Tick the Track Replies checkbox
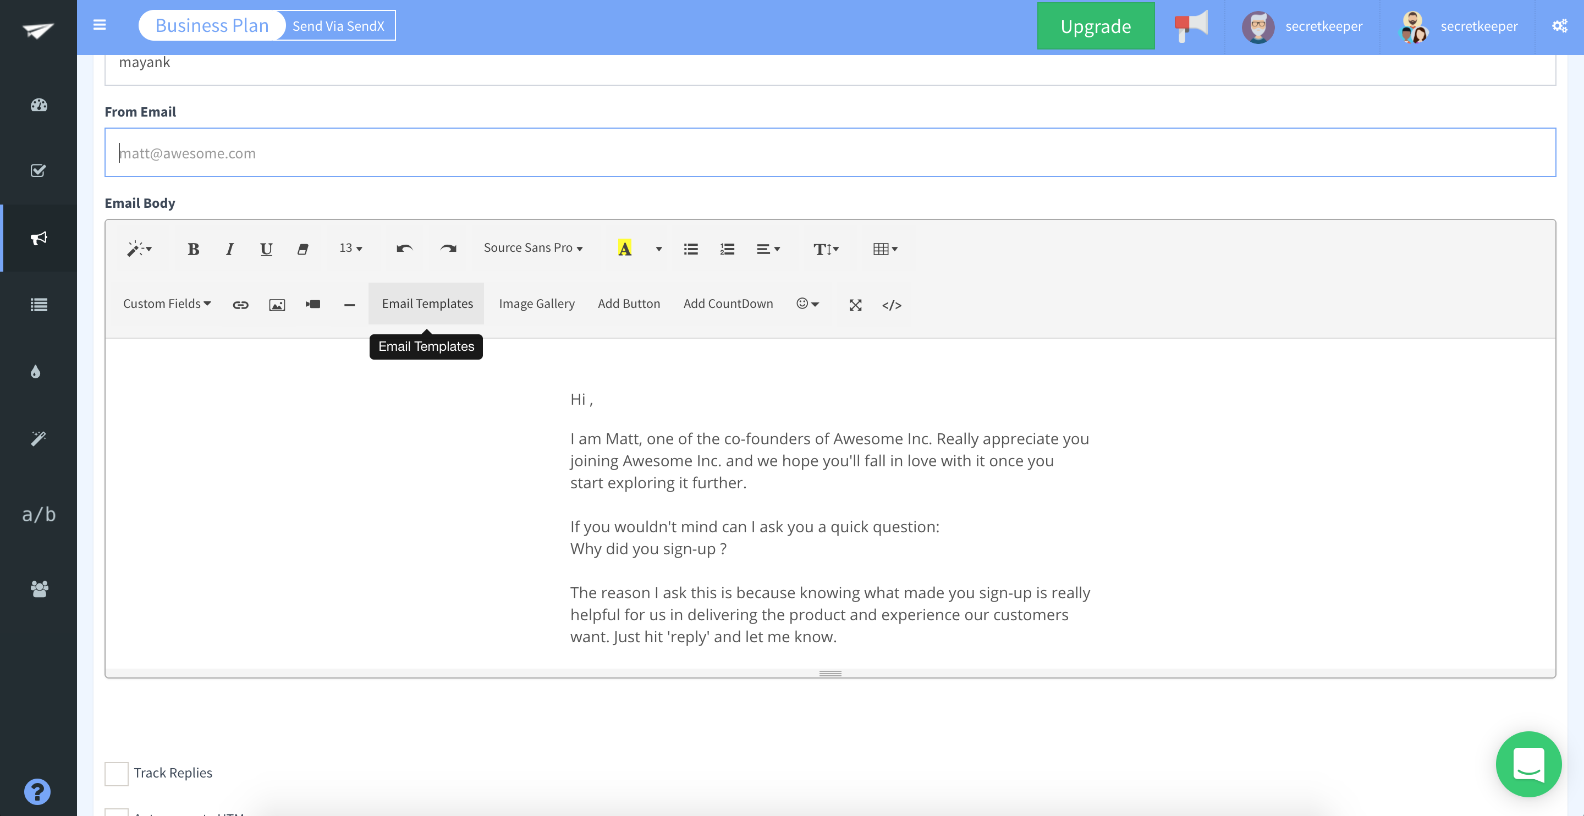This screenshot has width=1584, height=816. pos(116,774)
